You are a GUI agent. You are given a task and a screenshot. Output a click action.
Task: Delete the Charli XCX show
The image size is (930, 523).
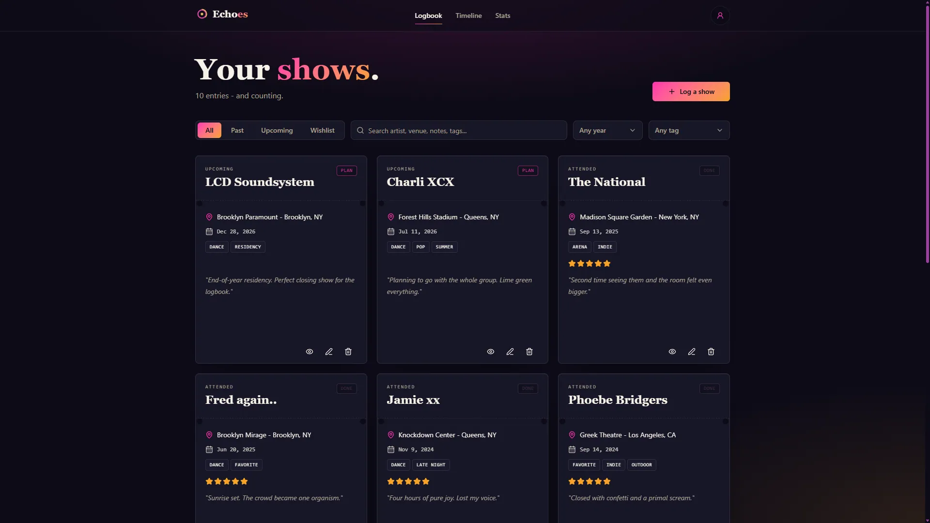[x=529, y=352]
